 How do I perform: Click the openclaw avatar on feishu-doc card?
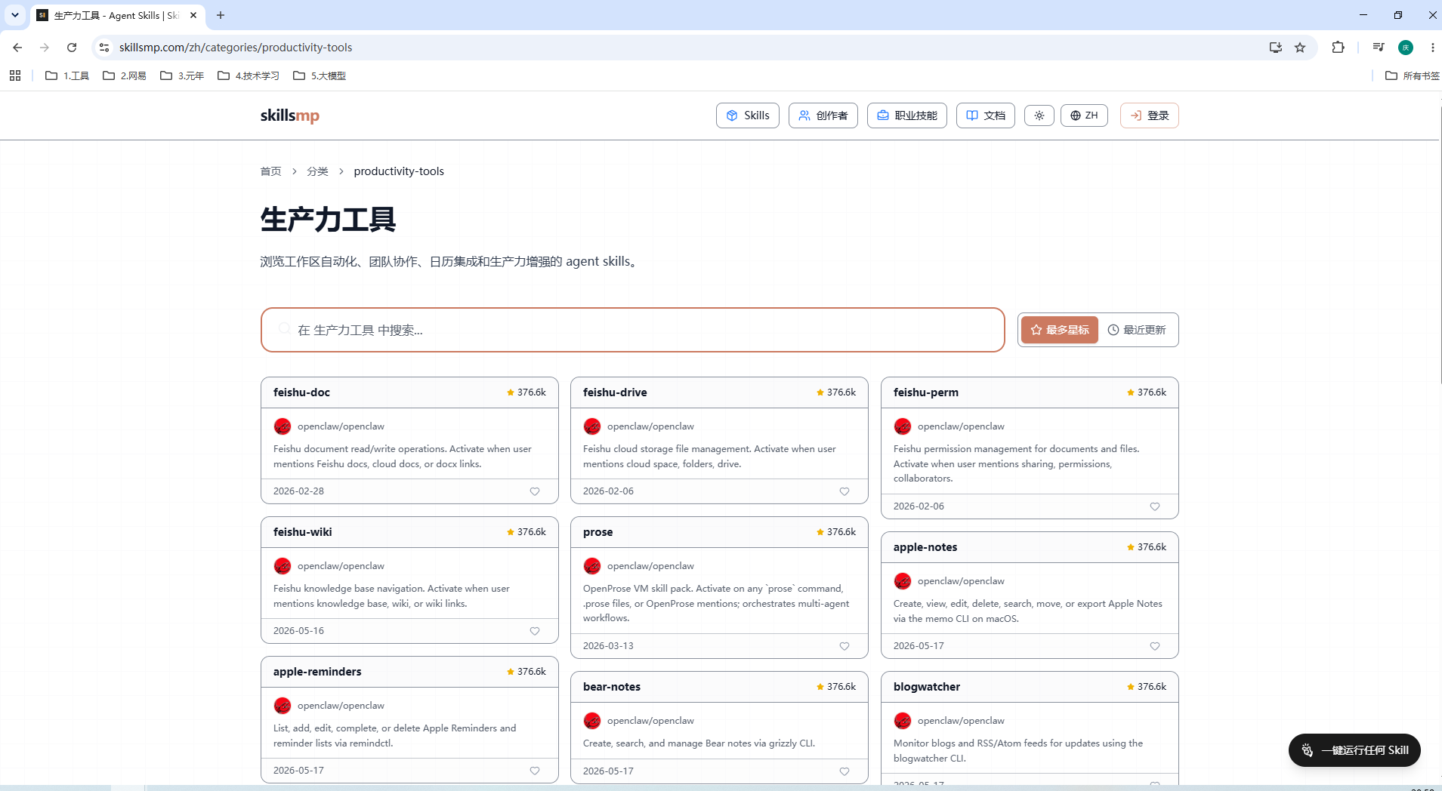[x=283, y=426]
